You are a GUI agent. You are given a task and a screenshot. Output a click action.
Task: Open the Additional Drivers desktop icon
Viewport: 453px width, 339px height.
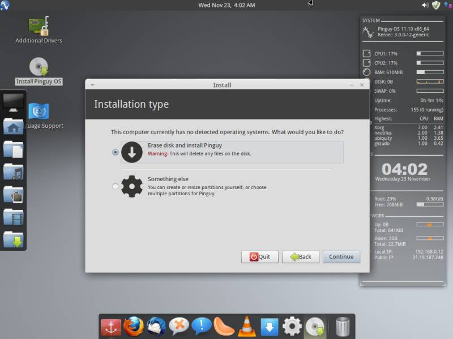click(39, 30)
